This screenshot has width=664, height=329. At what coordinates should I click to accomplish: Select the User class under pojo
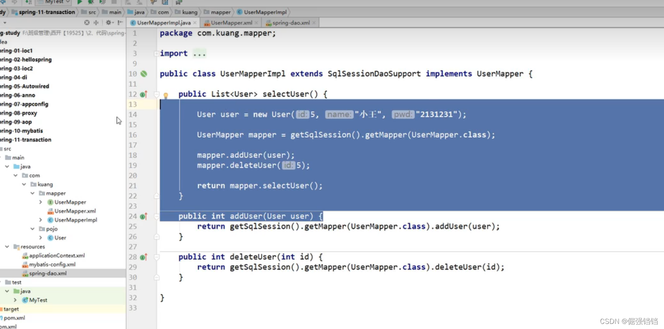pyautogui.click(x=57, y=238)
